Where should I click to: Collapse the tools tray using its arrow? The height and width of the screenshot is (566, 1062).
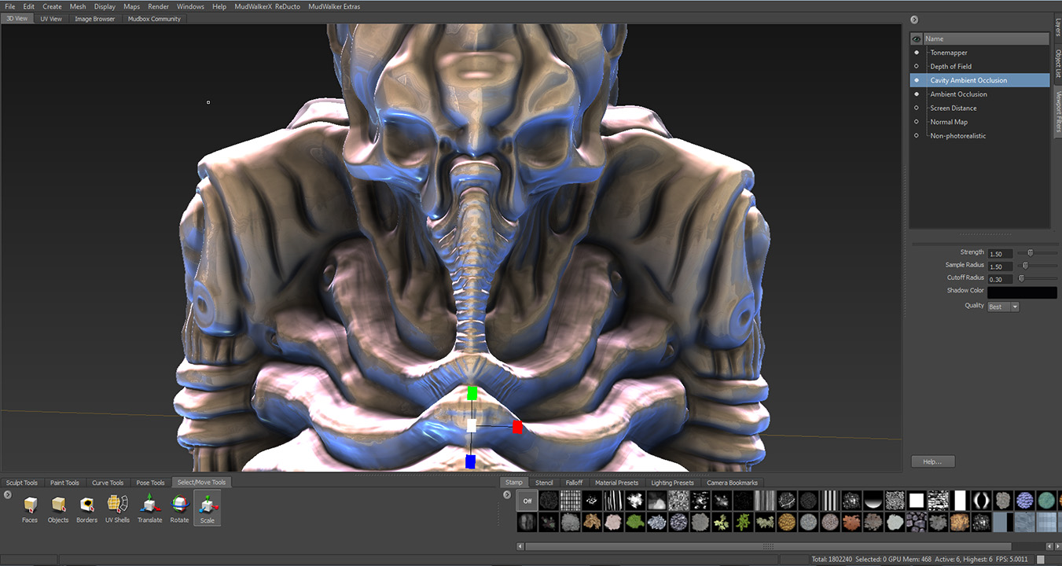[x=7, y=494]
